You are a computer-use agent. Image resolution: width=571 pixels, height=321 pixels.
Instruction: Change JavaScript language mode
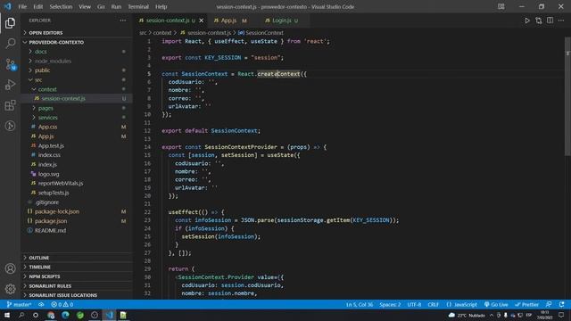pyautogui.click(x=462, y=304)
